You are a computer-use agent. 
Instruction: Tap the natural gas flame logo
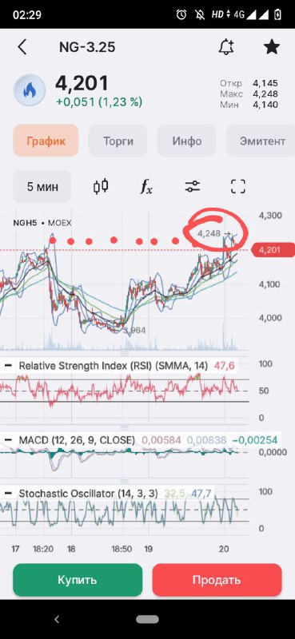[29, 90]
